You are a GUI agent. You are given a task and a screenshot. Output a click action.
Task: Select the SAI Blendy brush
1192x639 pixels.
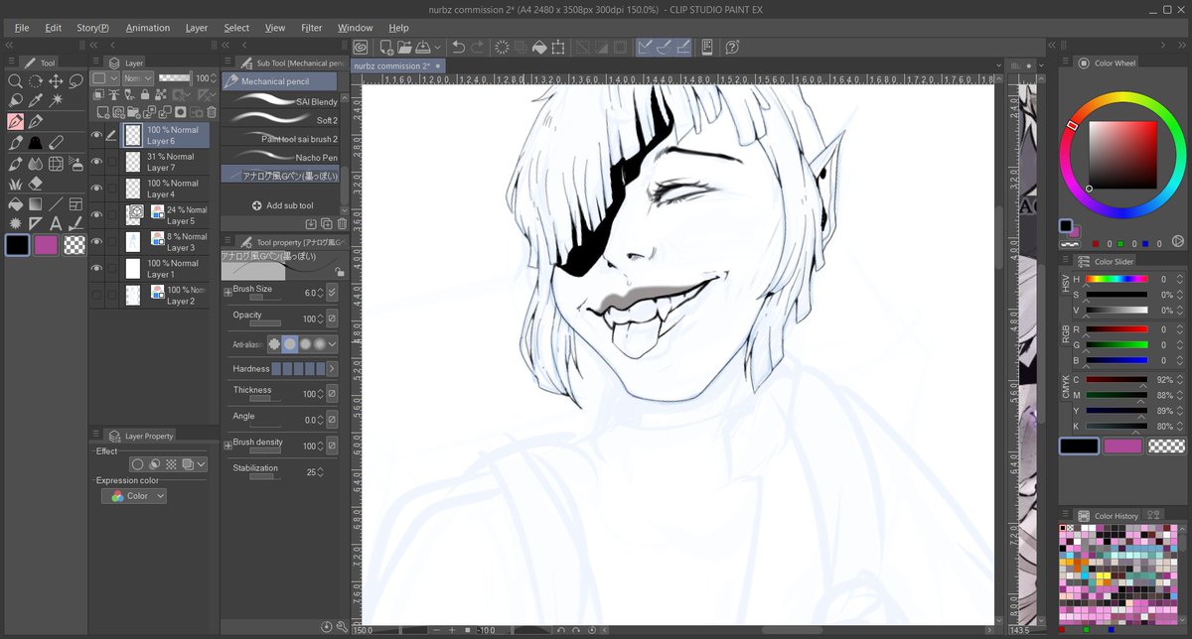pyautogui.click(x=280, y=101)
